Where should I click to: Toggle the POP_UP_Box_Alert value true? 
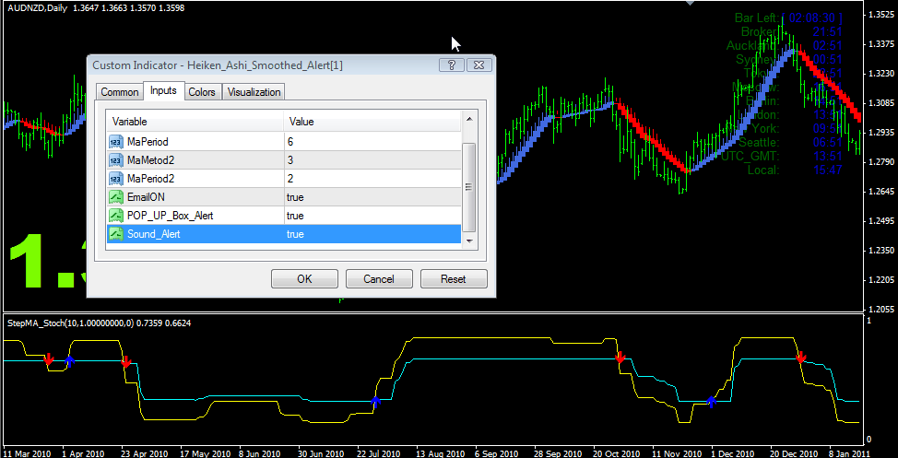pos(295,216)
